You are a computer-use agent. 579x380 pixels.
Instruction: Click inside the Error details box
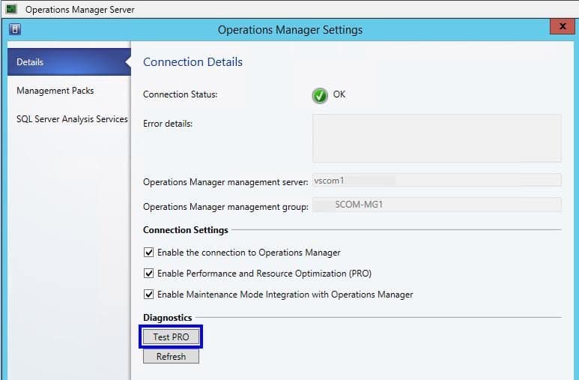[437, 138]
